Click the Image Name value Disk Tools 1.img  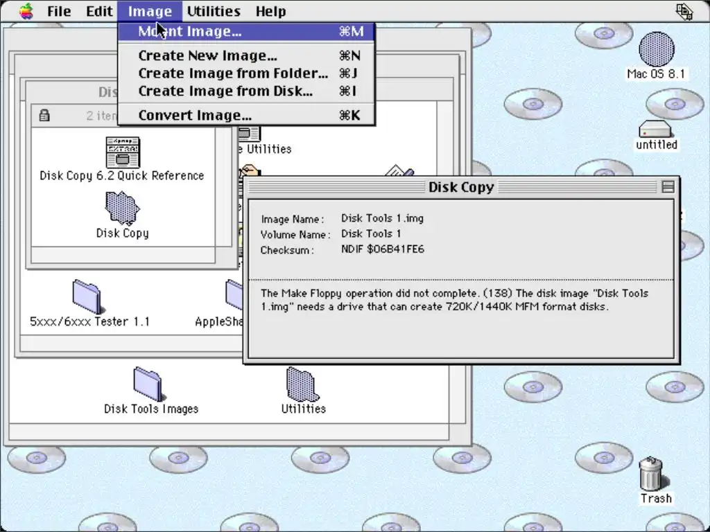[382, 218]
